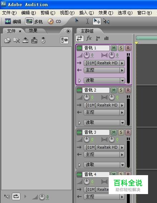Arm 音轨 2 for record R
This screenshot has height=203, width=157.
click(128, 90)
